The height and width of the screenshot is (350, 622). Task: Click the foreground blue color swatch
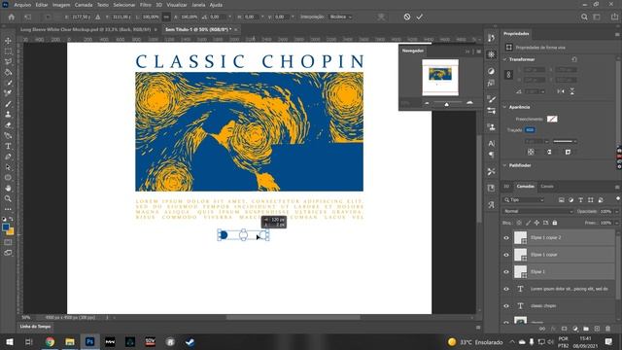click(x=6, y=227)
